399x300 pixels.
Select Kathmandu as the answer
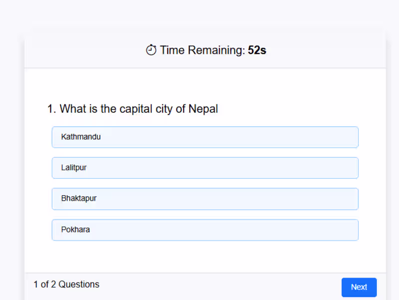204,137
